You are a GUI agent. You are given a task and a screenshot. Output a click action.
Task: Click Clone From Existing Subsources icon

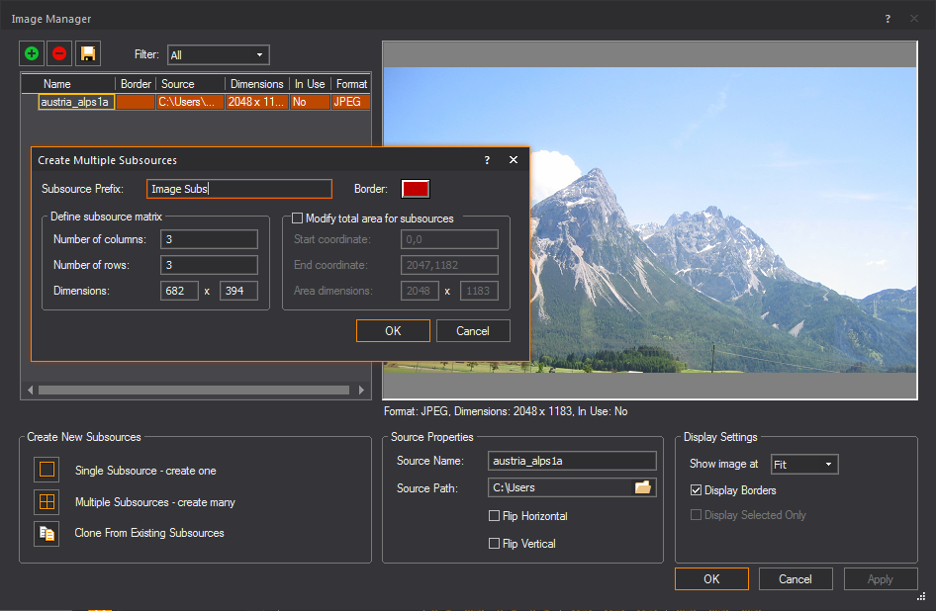pos(47,533)
